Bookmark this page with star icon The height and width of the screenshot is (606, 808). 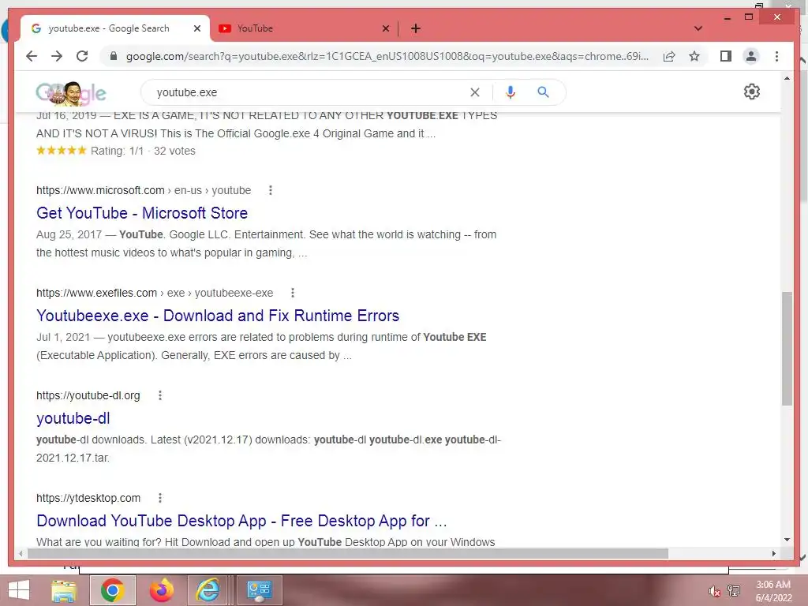tap(694, 56)
